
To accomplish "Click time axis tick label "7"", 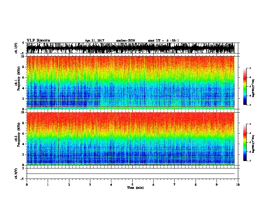I will click(x=175, y=185).
